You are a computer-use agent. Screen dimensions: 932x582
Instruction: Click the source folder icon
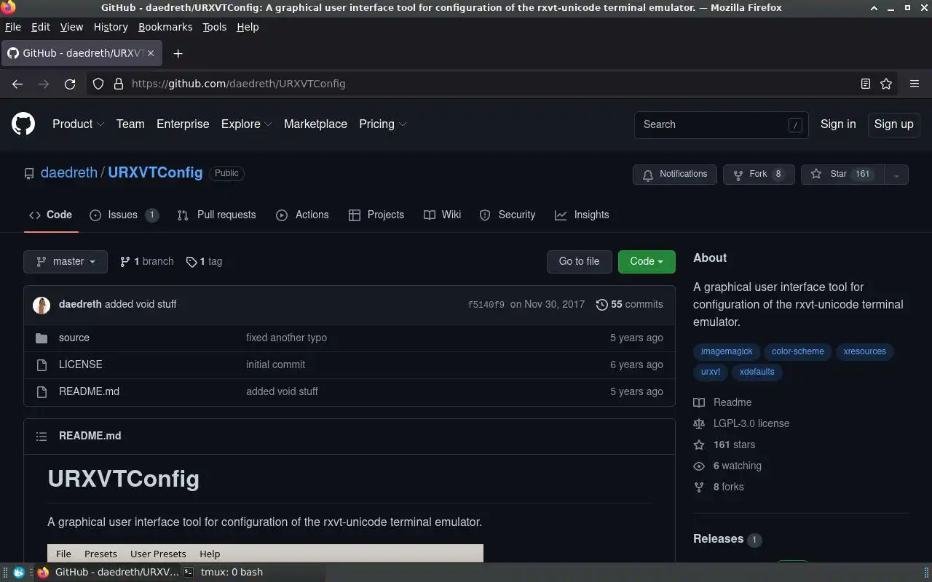pyautogui.click(x=42, y=338)
